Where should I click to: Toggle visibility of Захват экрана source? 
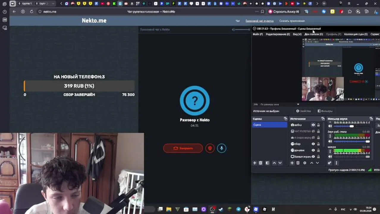pos(313,156)
